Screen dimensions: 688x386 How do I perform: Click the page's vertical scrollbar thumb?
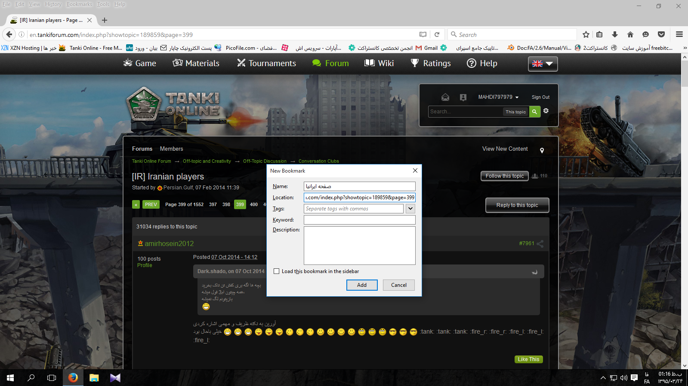[684, 73]
